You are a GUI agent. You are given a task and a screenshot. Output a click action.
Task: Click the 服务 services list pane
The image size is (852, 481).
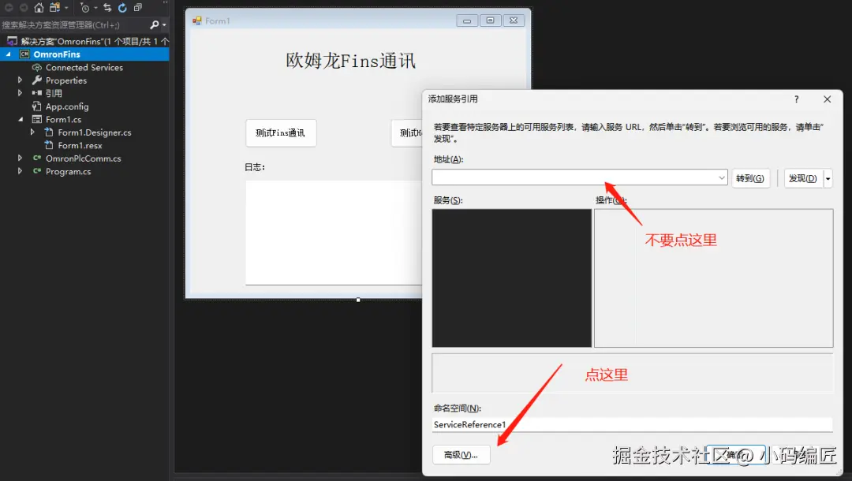[x=512, y=278]
